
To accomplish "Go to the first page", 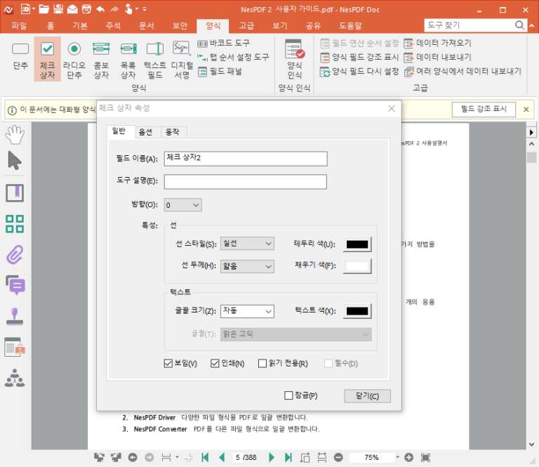I will (x=205, y=457).
